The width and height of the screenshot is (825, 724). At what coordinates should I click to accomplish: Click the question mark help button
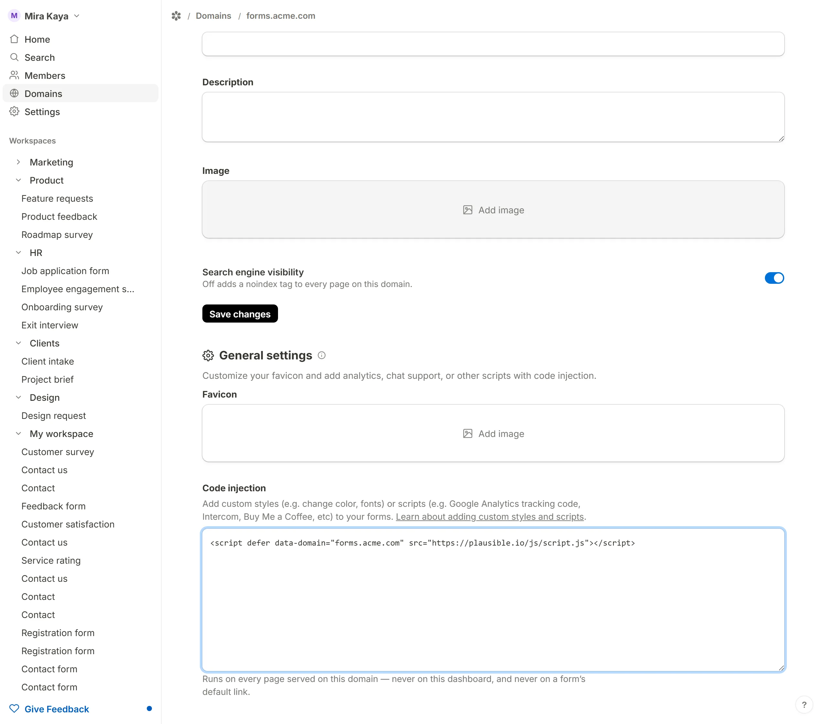804,705
